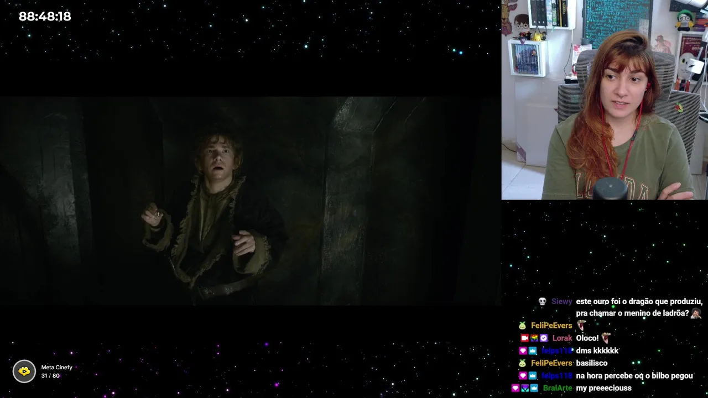Click the "my preeeciouss" chat message
Screen dimensions: 708x398
603,388
